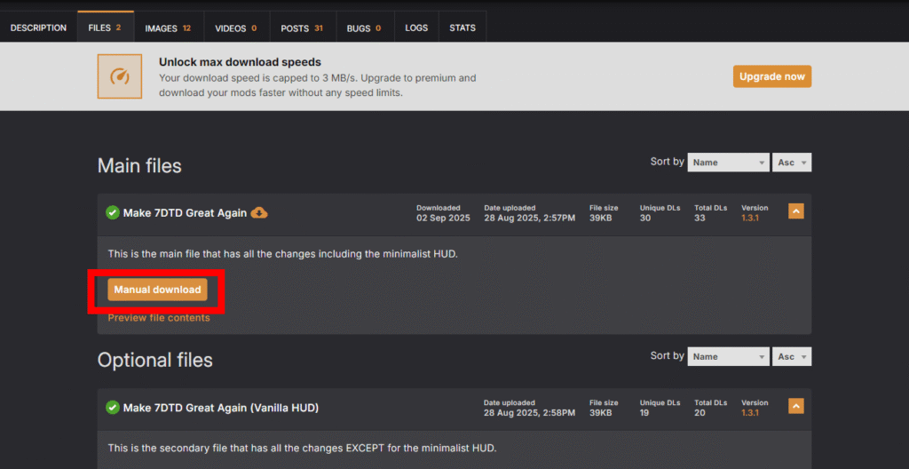Screen dimensions: 909x469
Task: Click main file description about minimalist HUD
Action: [283, 254]
